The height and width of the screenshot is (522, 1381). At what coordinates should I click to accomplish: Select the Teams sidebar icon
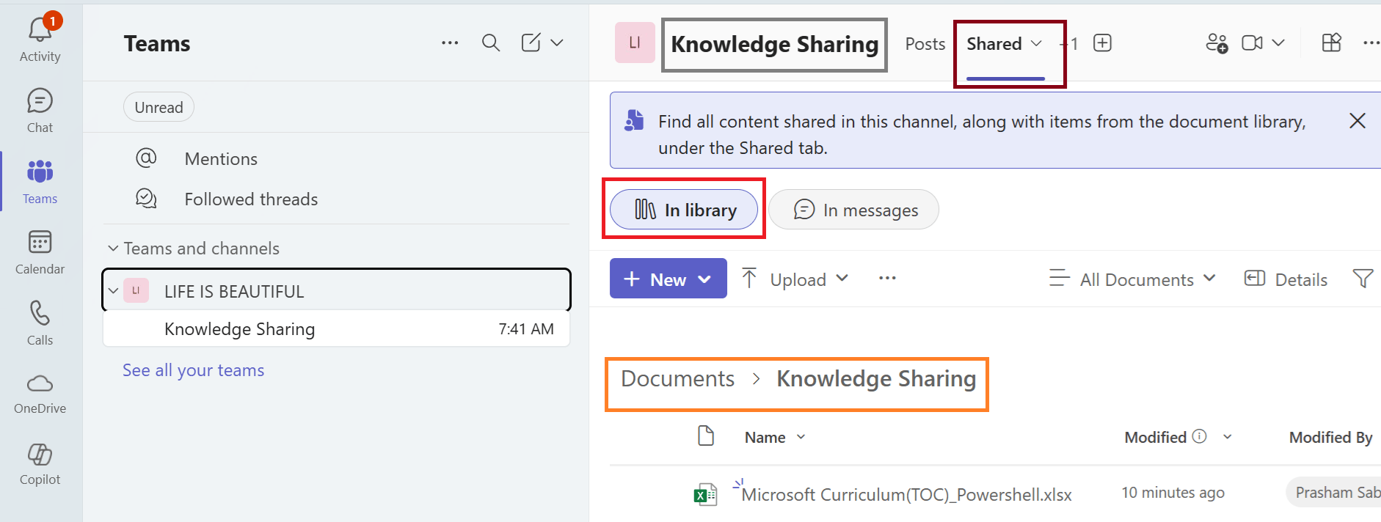tap(40, 182)
